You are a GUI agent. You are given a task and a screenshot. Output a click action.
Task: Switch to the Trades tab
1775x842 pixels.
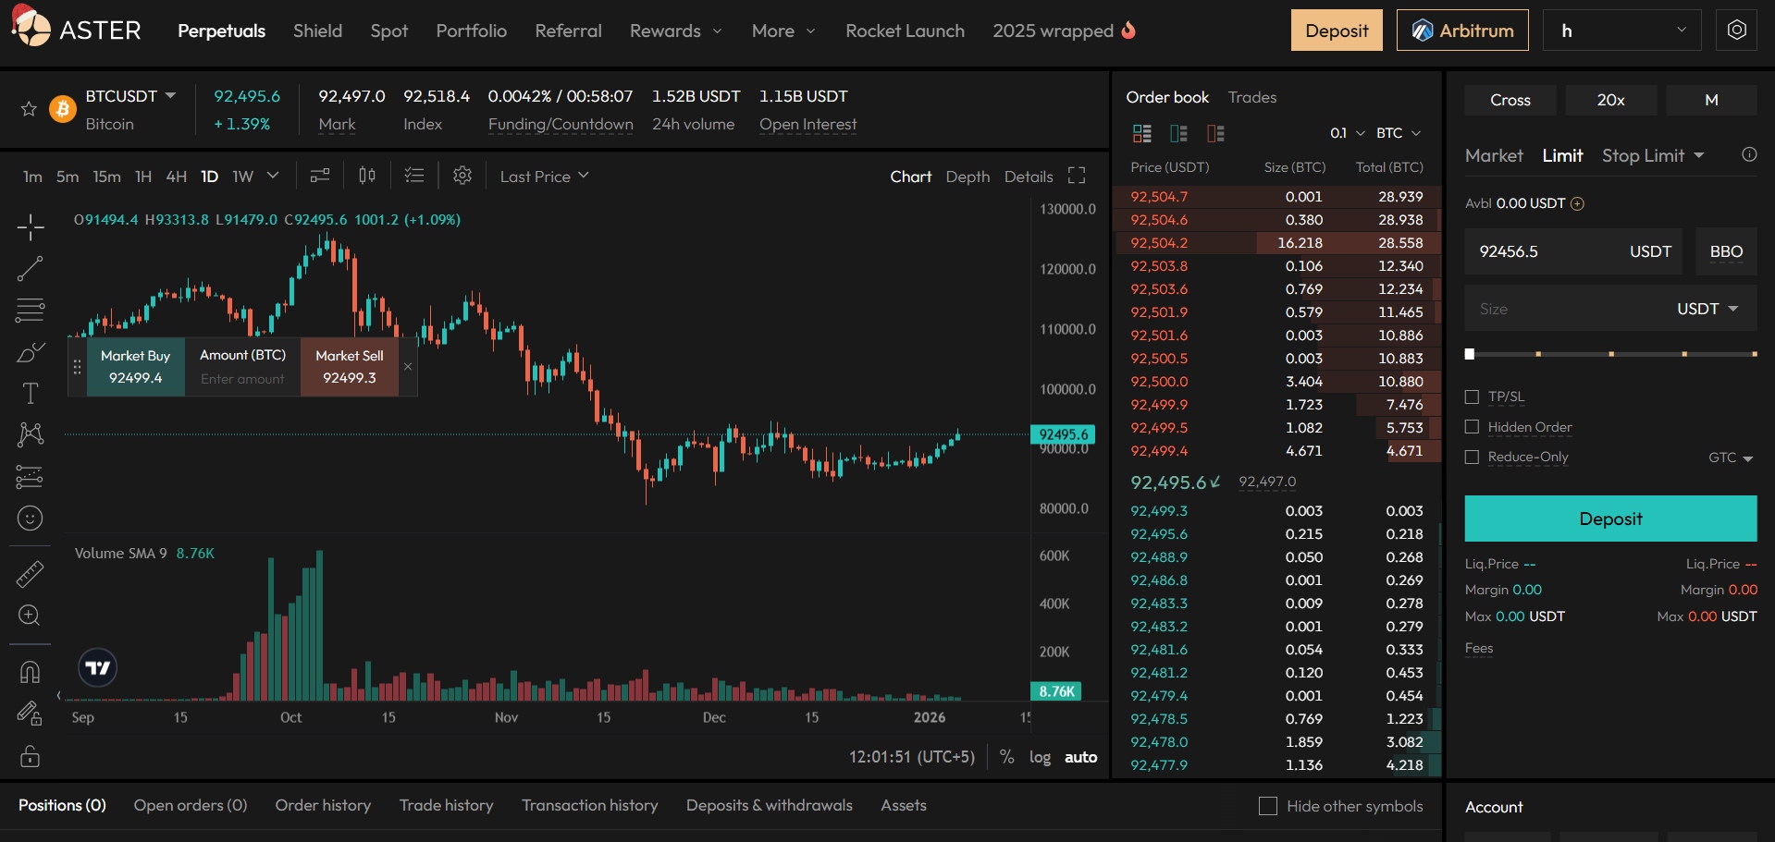pyautogui.click(x=1251, y=97)
